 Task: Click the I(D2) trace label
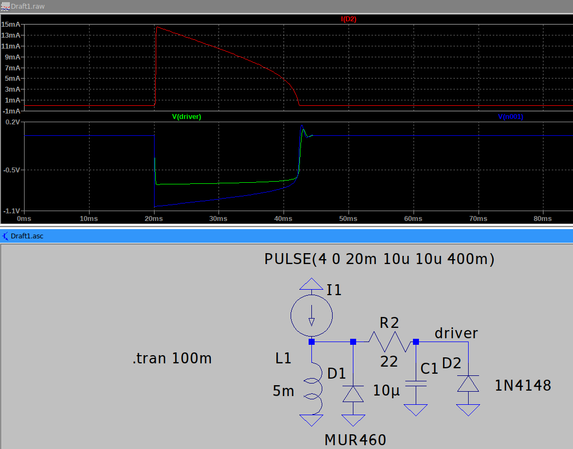tap(348, 19)
